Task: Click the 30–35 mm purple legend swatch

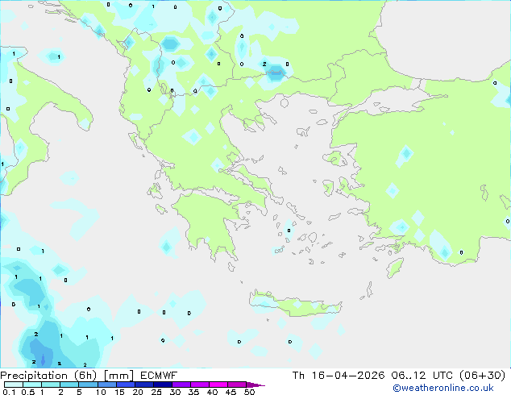Action: tap(181, 385)
